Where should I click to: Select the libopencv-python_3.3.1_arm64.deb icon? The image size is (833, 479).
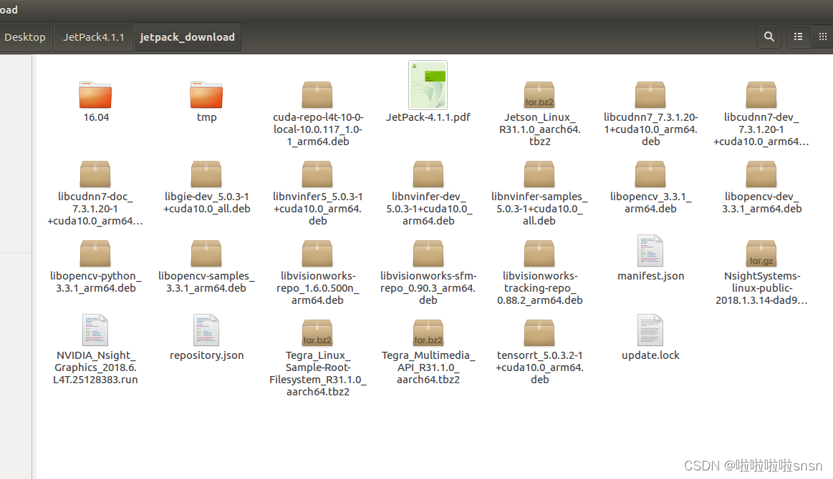[95, 254]
